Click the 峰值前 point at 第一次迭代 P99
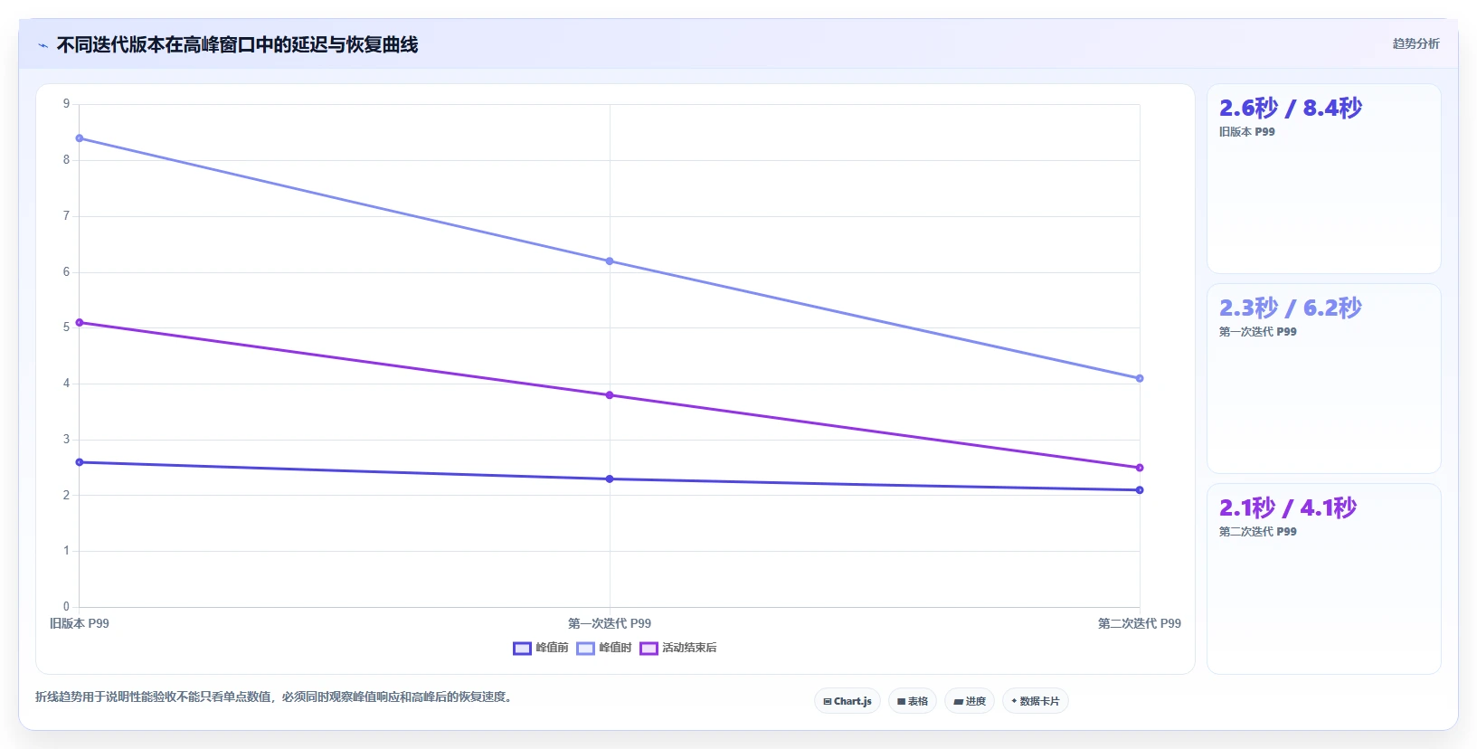 610,479
